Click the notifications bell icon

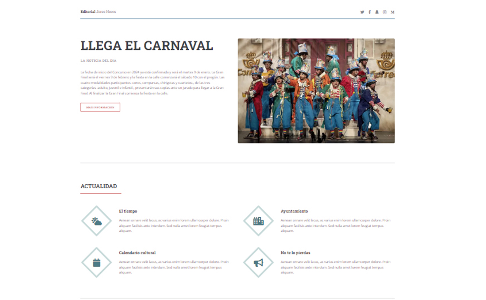click(377, 12)
